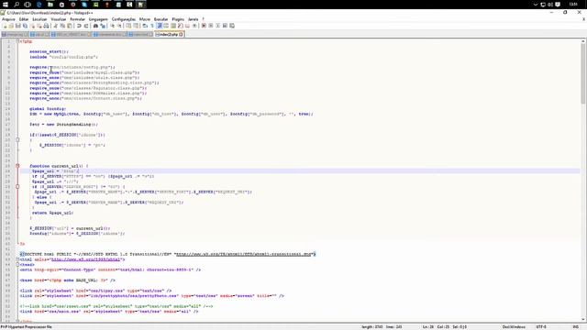
Task: Toggle synchronized vertical scrolling
Action: pos(128,26)
